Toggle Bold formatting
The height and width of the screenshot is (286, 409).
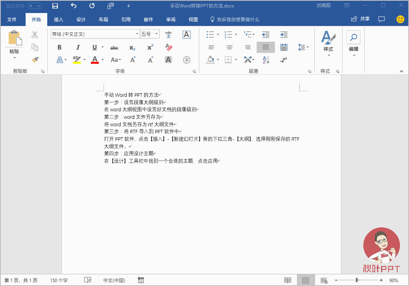coord(59,48)
